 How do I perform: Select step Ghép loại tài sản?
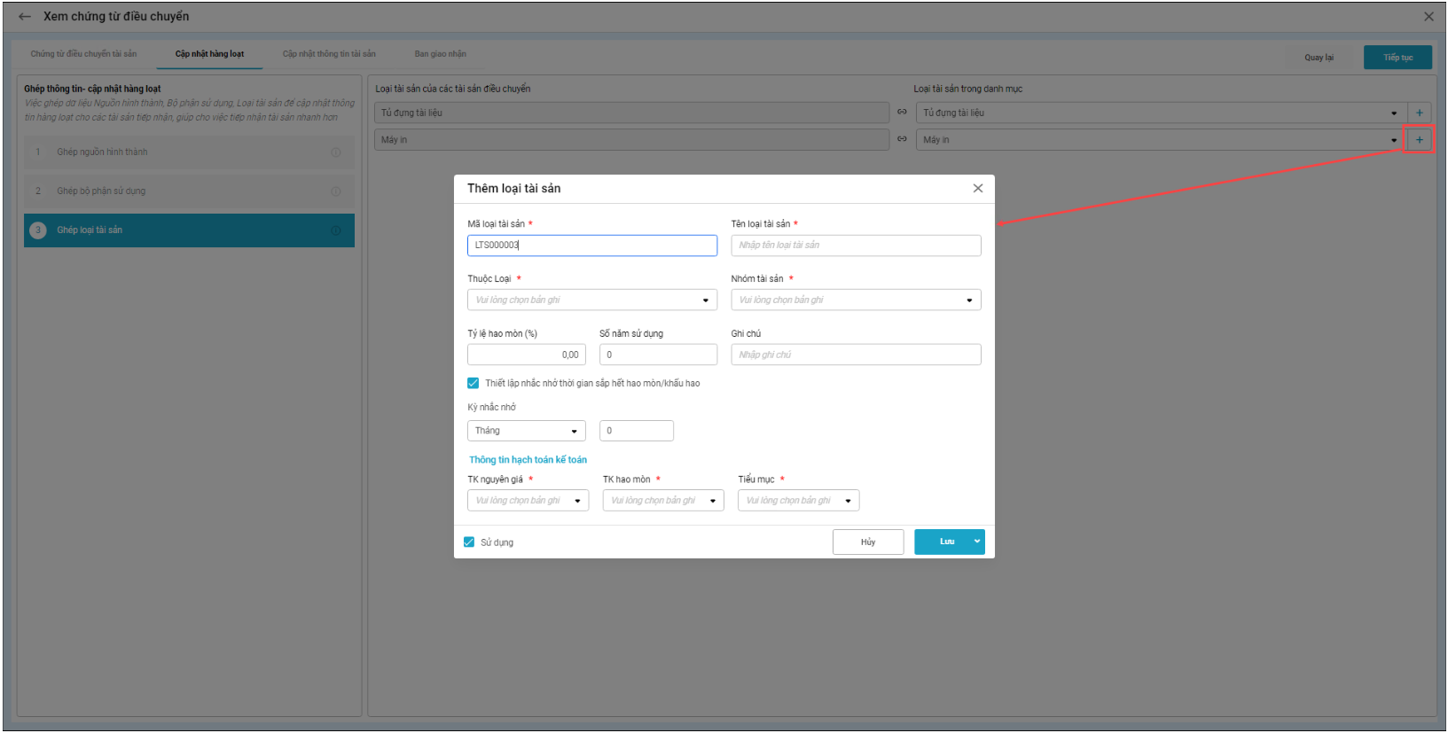189,230
